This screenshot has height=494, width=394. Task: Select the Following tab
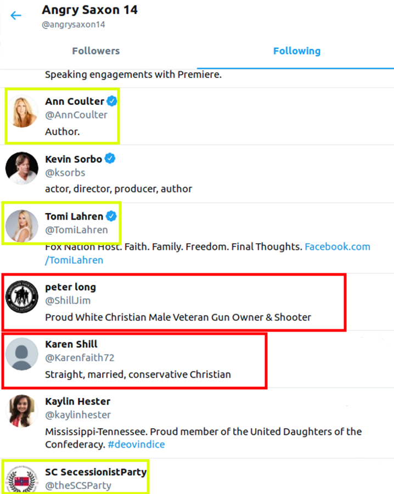296,51
